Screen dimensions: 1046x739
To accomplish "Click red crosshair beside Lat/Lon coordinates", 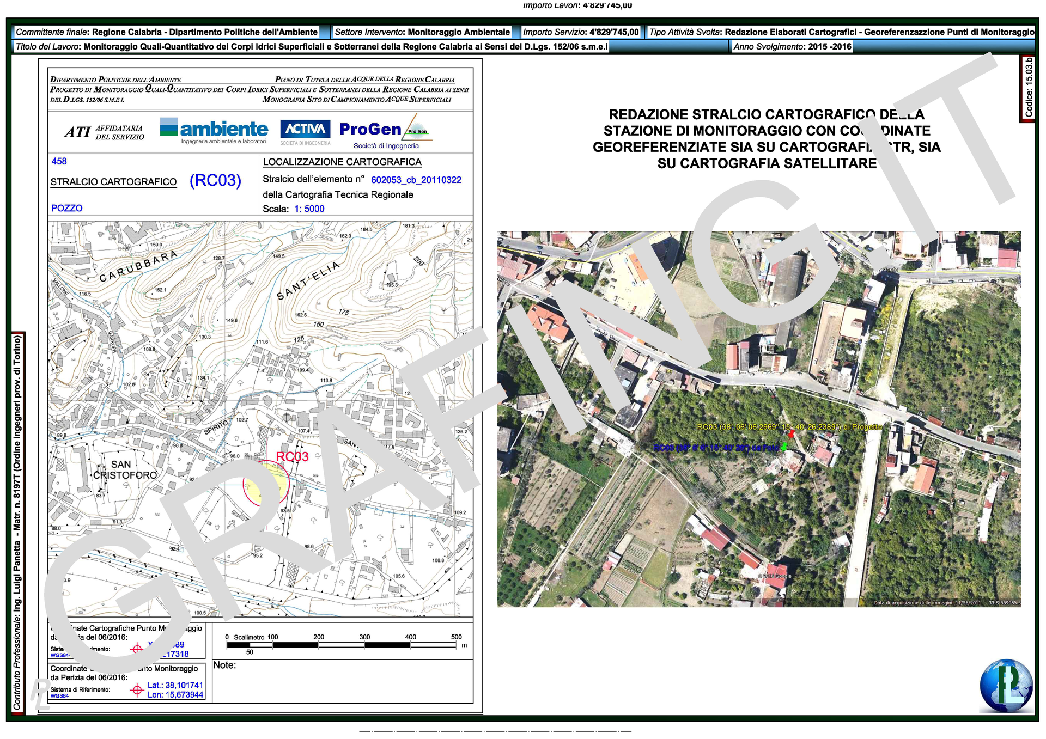I will 137,690.
